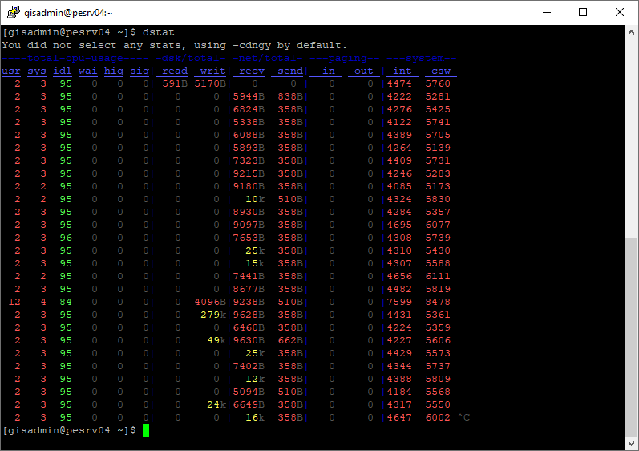Click the '4474' int value
The image size is (639, 451).
(399, 83)
